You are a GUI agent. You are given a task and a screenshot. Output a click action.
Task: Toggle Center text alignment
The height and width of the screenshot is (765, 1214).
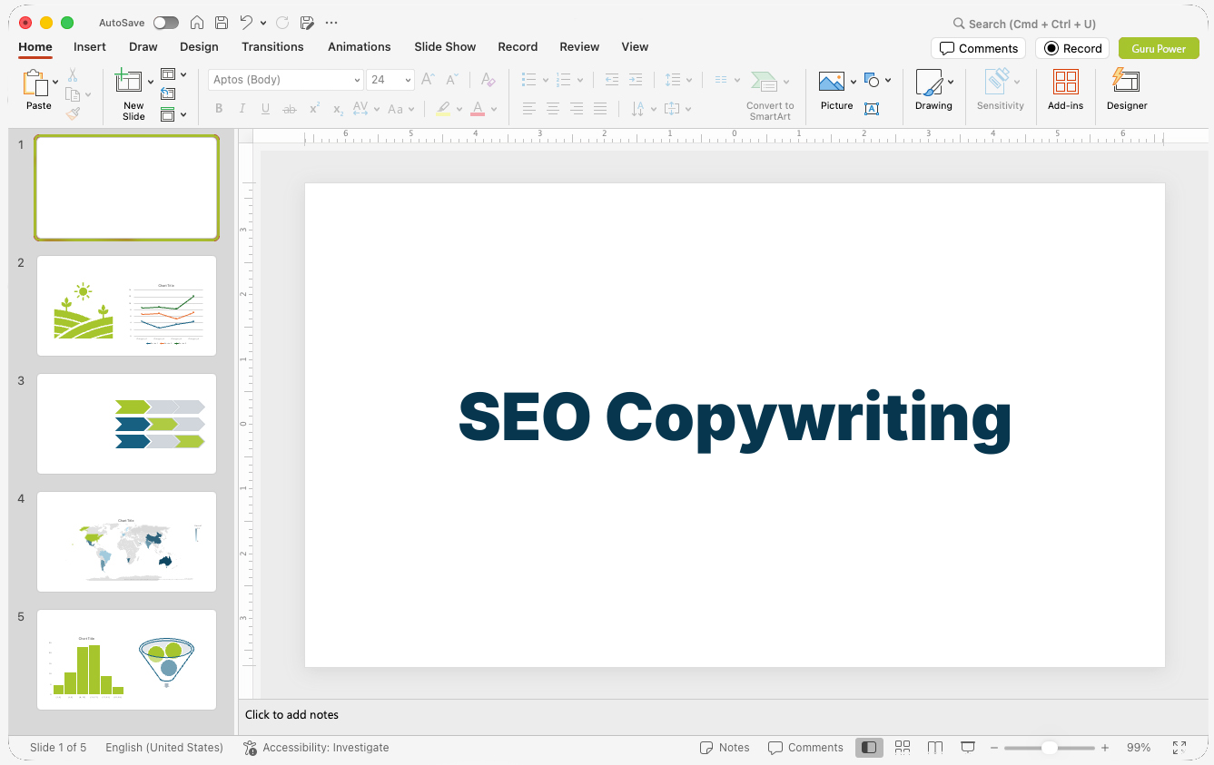tap(553, 109)
